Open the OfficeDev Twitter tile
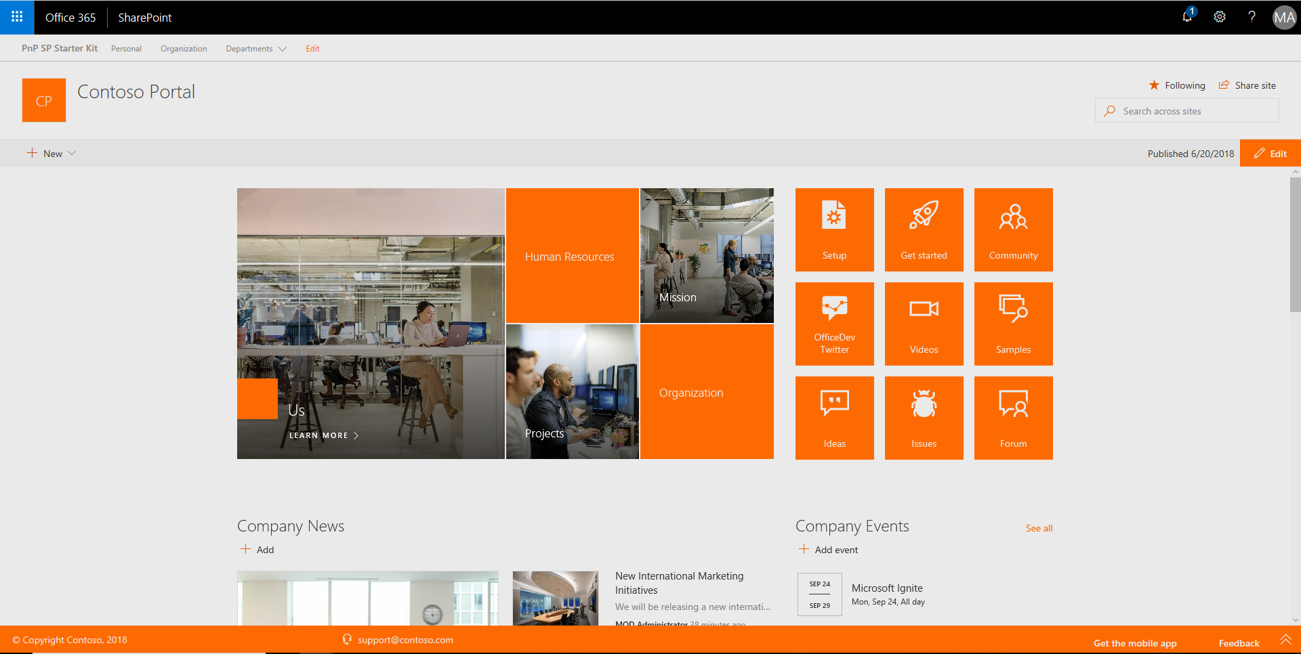 834,324
